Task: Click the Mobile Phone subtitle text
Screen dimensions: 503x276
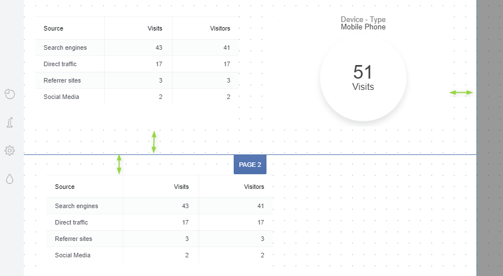Action: (363, 27)
